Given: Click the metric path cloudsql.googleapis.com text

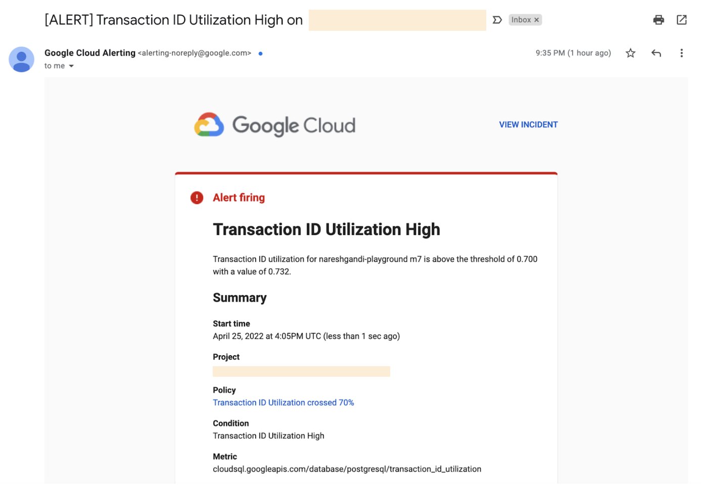Looking at the screenshot, I should pyautogui.click(x=347, y=469).
